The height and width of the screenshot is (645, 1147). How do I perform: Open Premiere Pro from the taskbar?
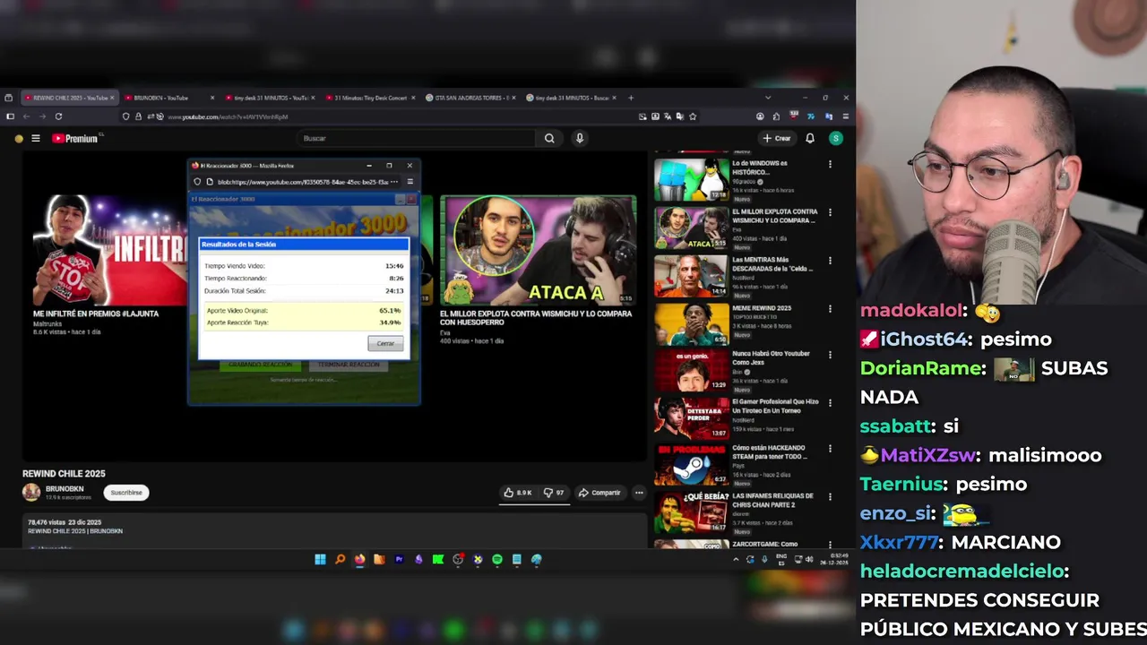(399, 559)
